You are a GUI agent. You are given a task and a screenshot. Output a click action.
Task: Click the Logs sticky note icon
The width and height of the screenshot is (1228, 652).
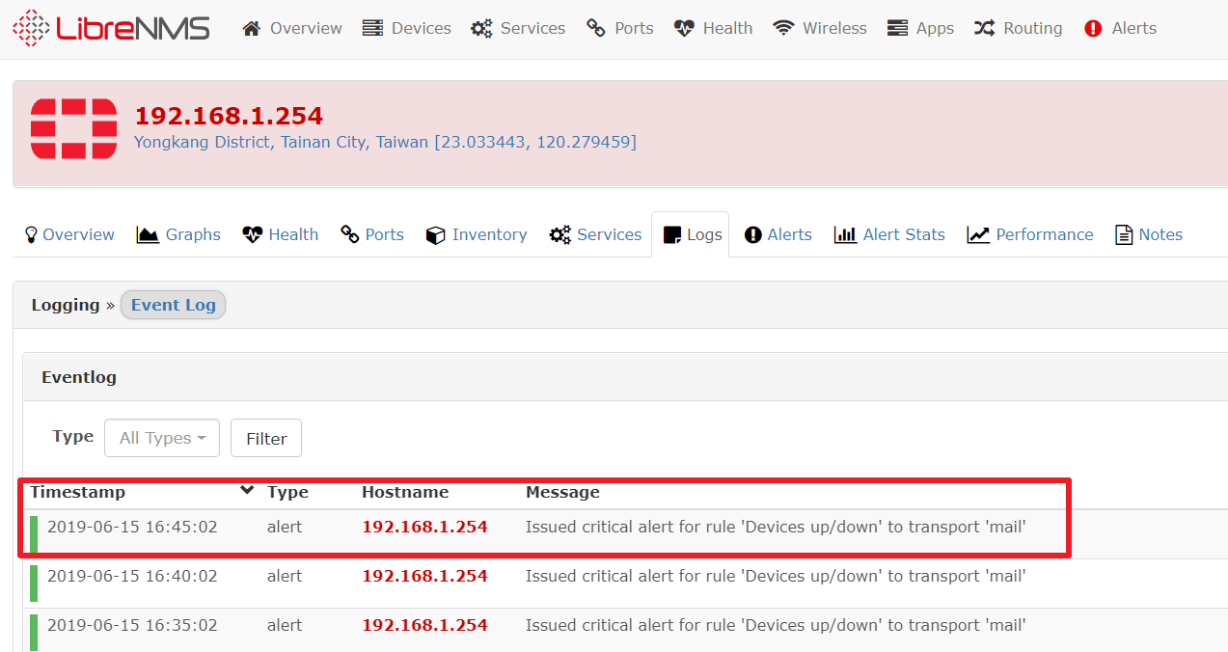coord(672,234)
